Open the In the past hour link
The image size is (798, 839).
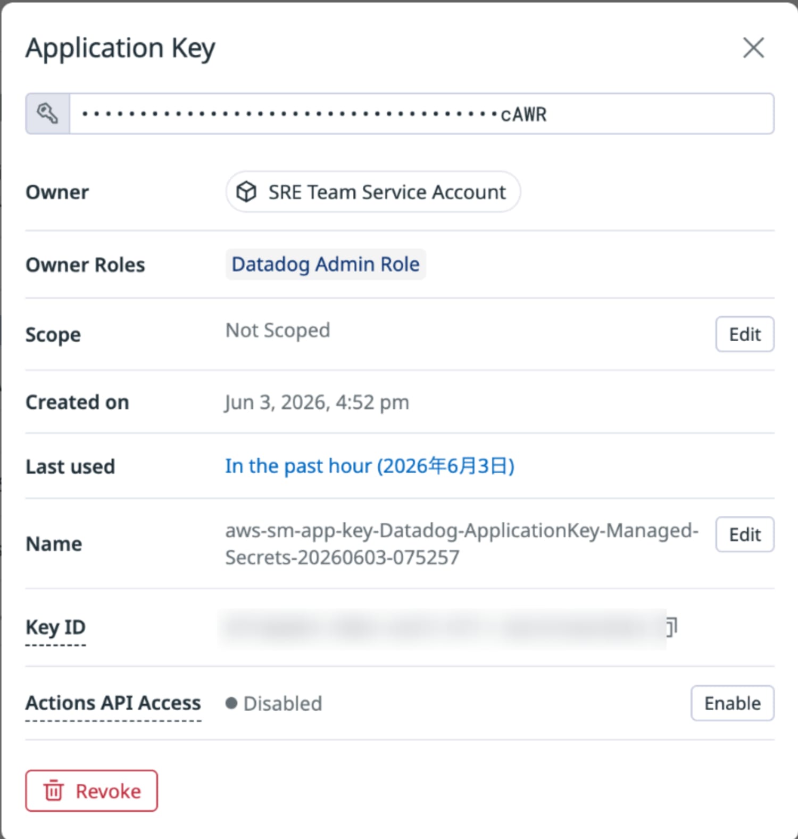point(370,466)
